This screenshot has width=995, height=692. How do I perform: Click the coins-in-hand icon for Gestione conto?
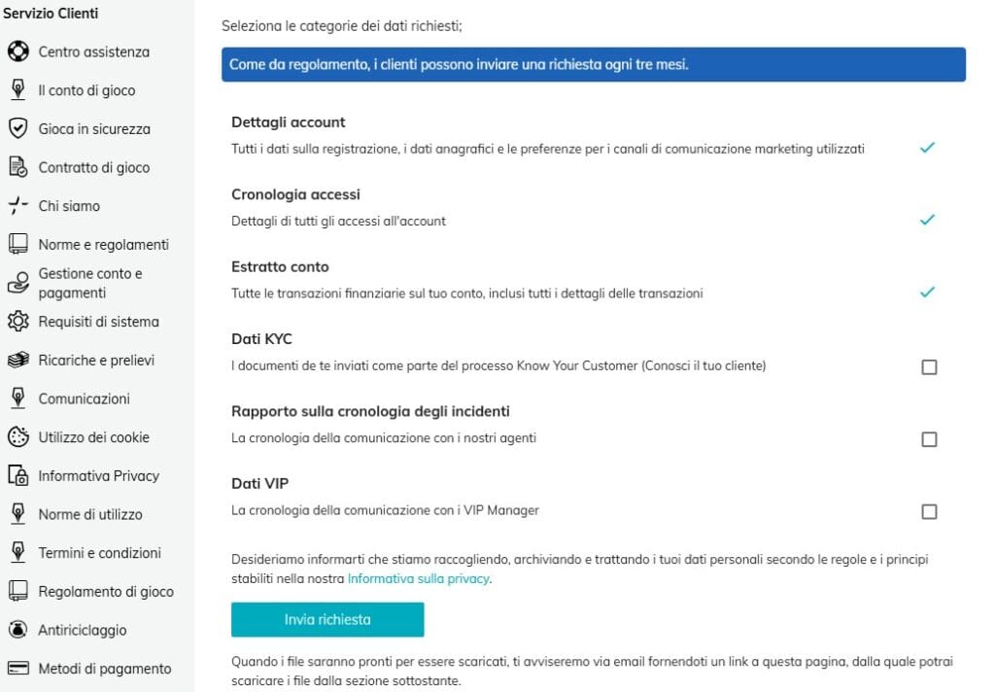click(18, 283)
